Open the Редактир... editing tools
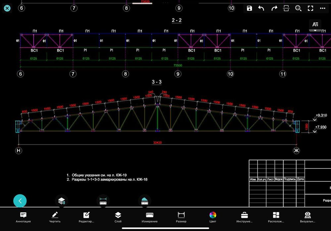Viewport: 331px width, 231px height. click(86, 217)
